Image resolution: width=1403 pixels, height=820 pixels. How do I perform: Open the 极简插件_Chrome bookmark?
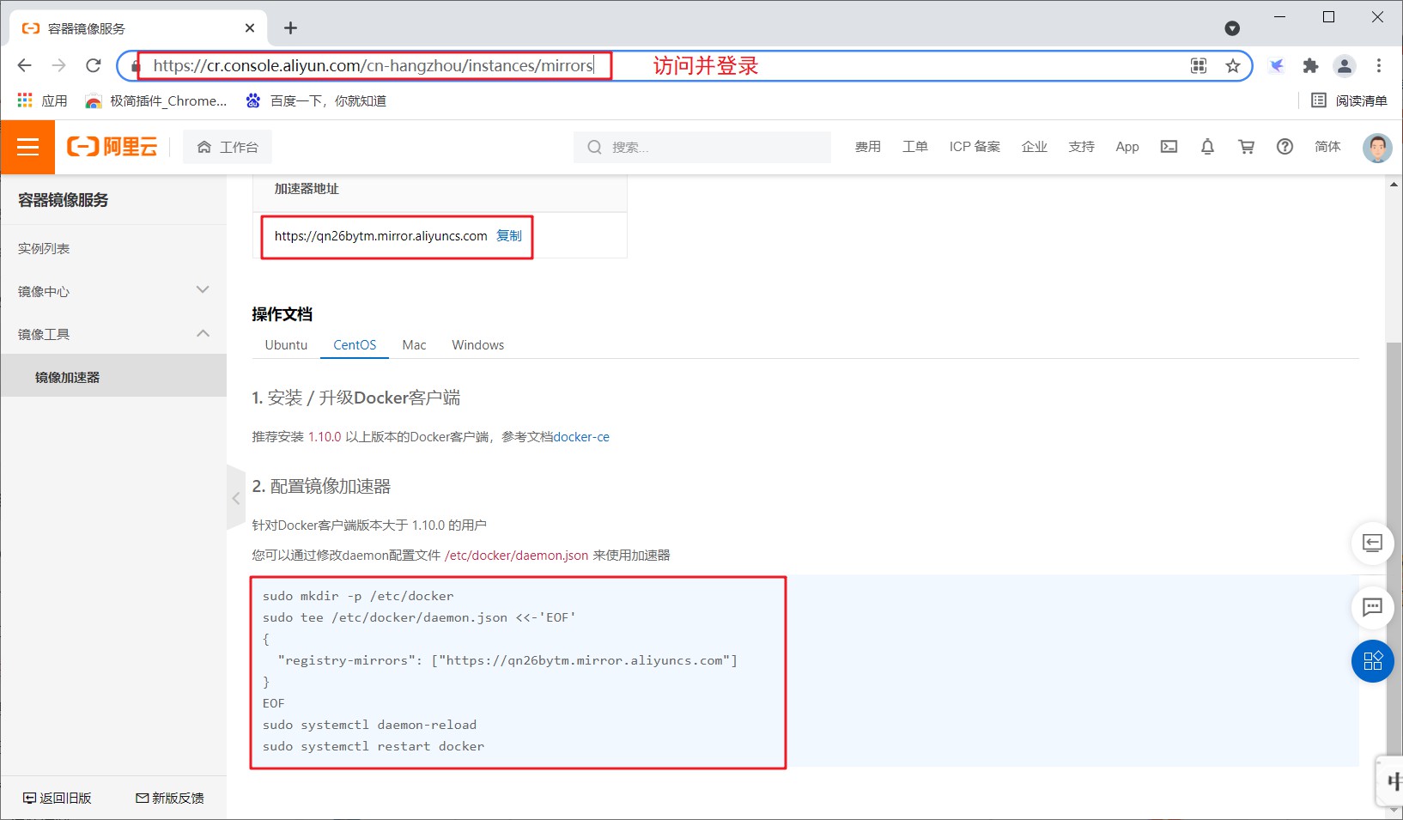click(156, 100)
